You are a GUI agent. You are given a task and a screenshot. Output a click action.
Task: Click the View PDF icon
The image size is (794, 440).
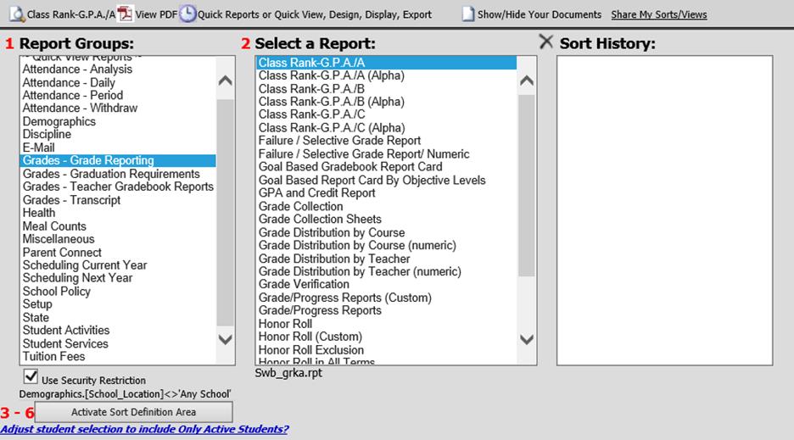point(125,14)
